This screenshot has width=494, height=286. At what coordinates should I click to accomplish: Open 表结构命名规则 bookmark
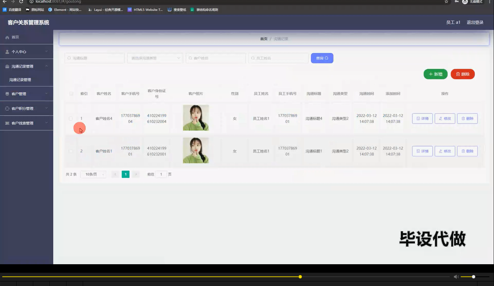[204, 10]
